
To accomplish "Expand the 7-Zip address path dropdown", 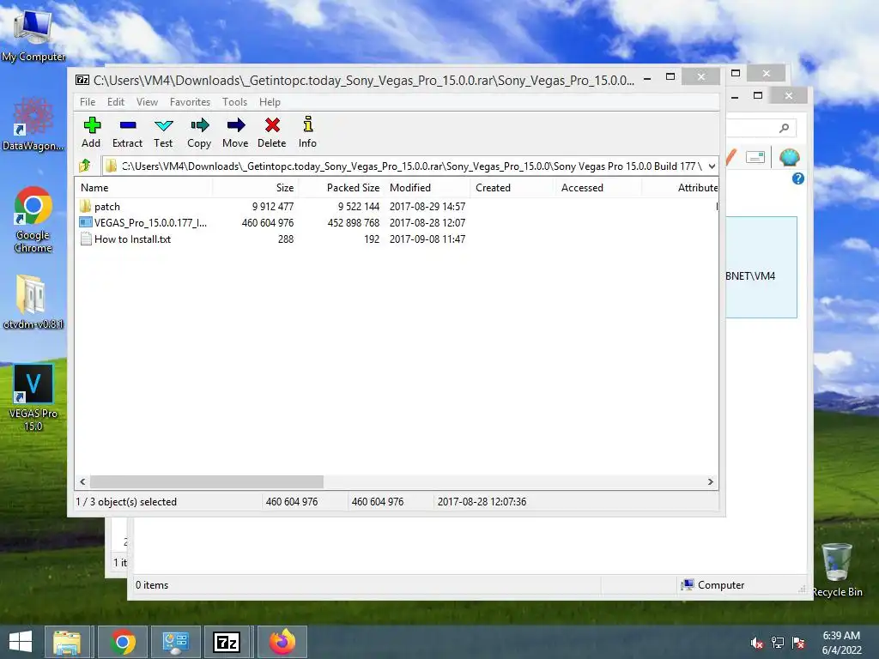I will (x=712, y=166).
